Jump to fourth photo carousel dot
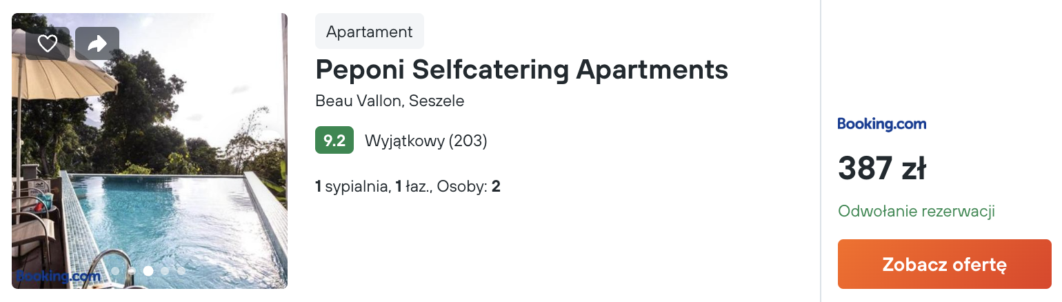 pyautogui.click(x=165, y=271)
